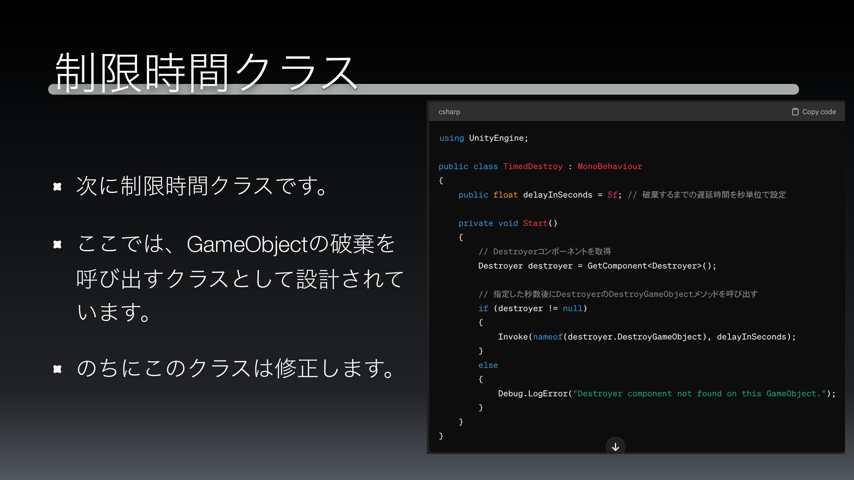Click the first bullet marker icon
854x480 pixels.
pos(57,187)
